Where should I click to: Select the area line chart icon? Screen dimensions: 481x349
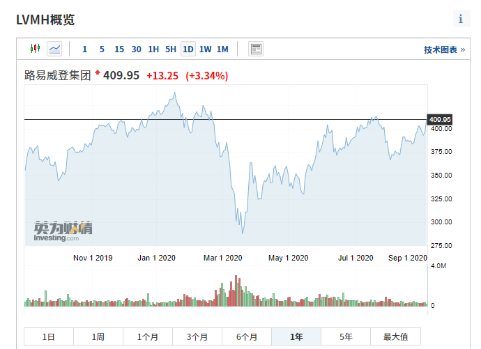pyautogui.click(x=54, y=49)
